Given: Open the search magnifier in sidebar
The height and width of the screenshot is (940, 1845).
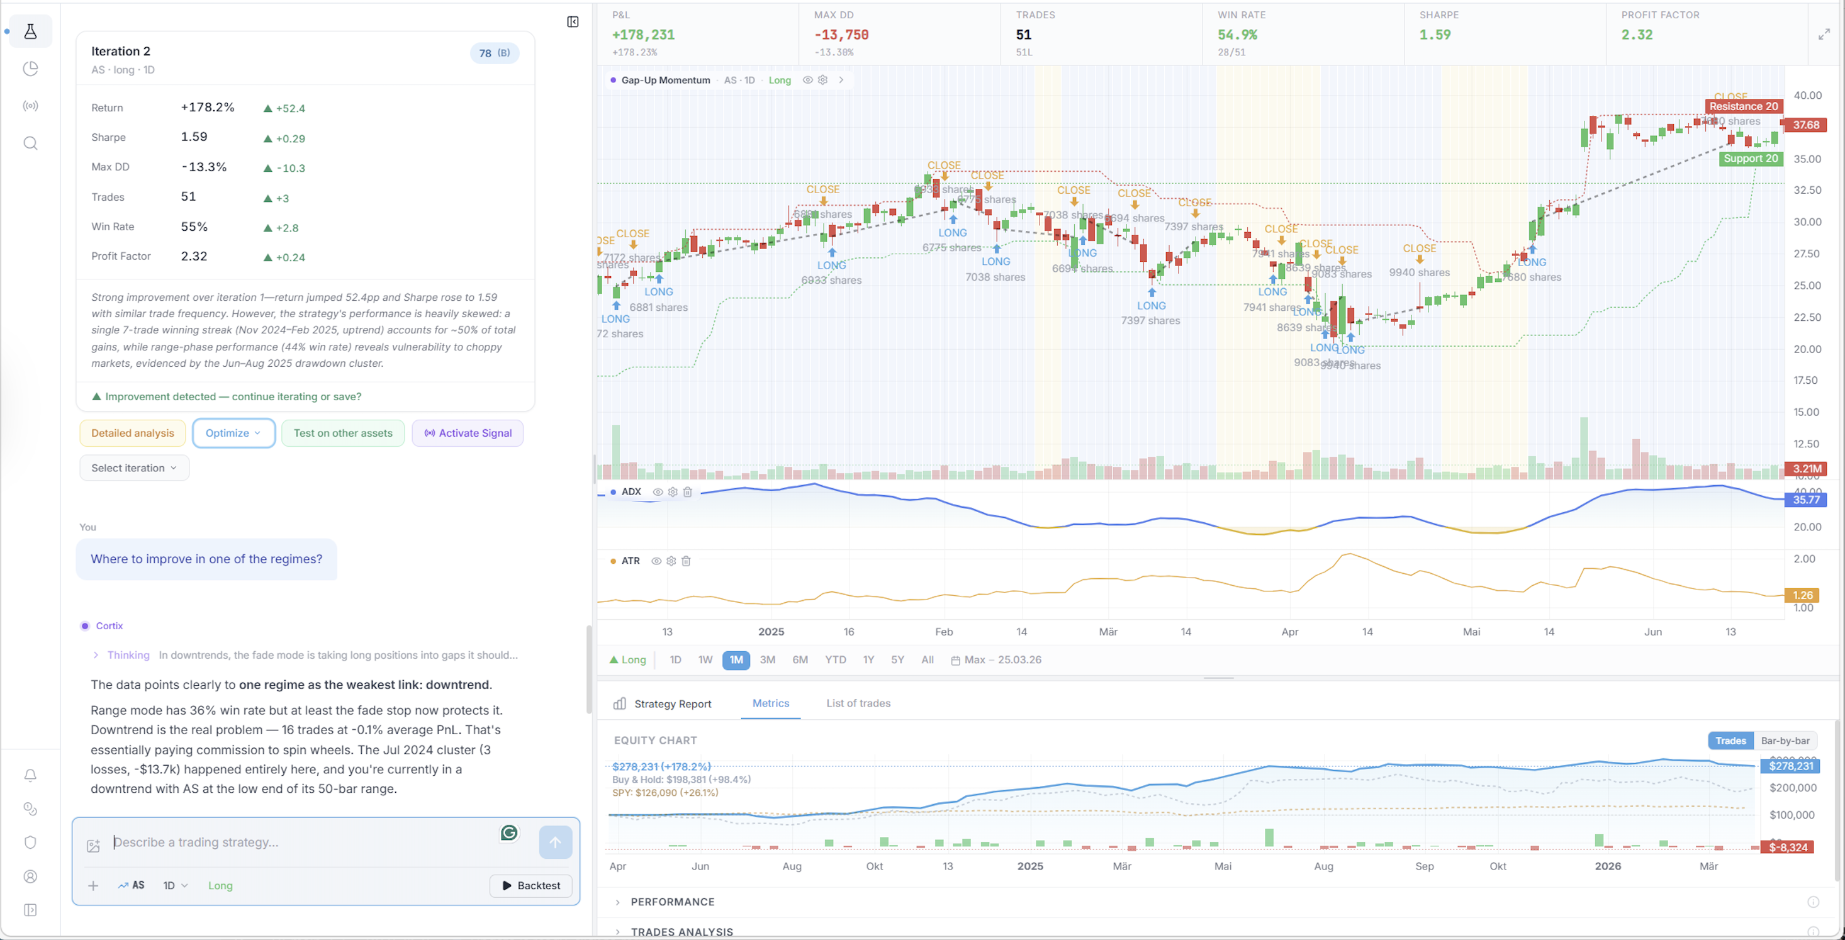Looking at the screenshot, I should pyautogui.click(x=30, y=143).
